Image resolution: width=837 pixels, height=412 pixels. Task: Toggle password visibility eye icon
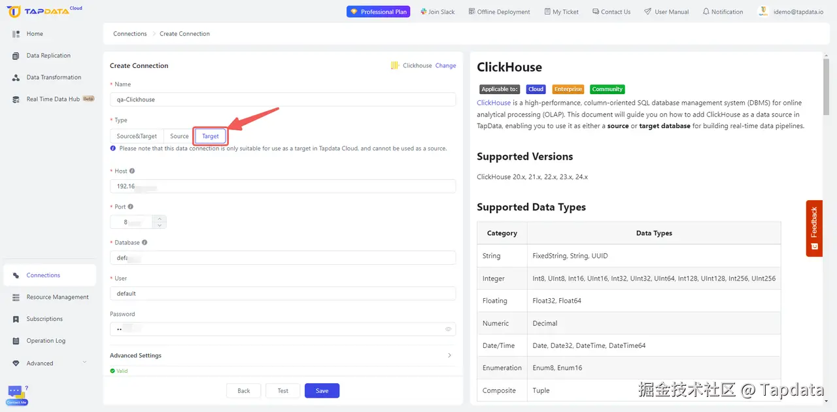click(449, 329)
